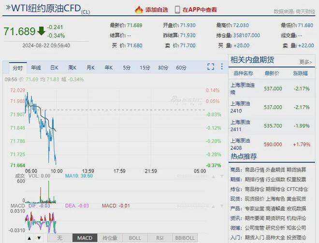319x243 pixels.
Task: Open the 上海原油 2411 futures row
Action: pyautogui.click(x=272, y=126)
